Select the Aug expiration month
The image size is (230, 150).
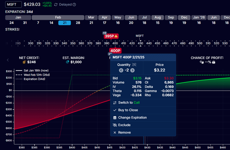click(157, 18)
